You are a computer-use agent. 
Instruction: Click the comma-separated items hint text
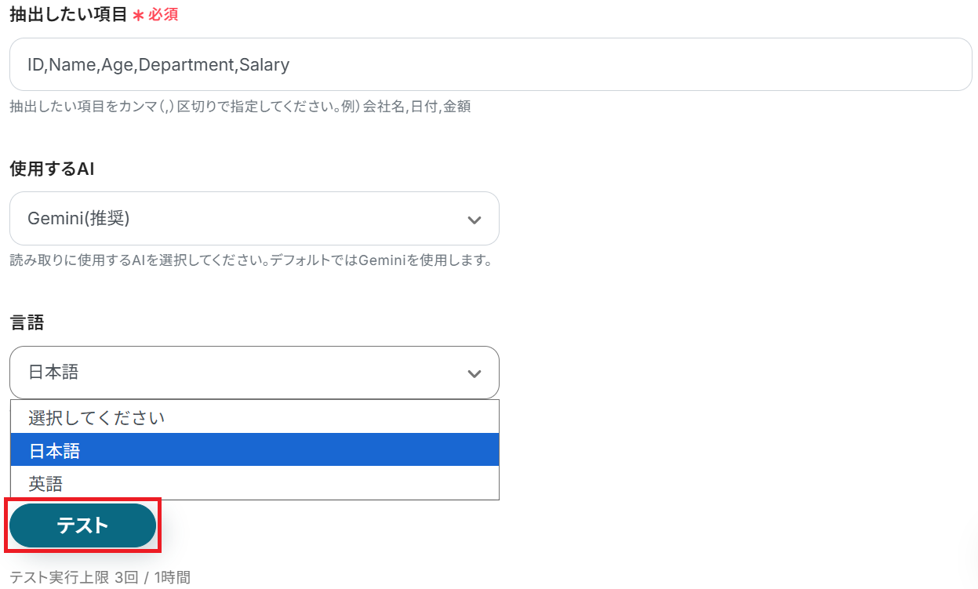pyautogui.click(x=240, y=106)
